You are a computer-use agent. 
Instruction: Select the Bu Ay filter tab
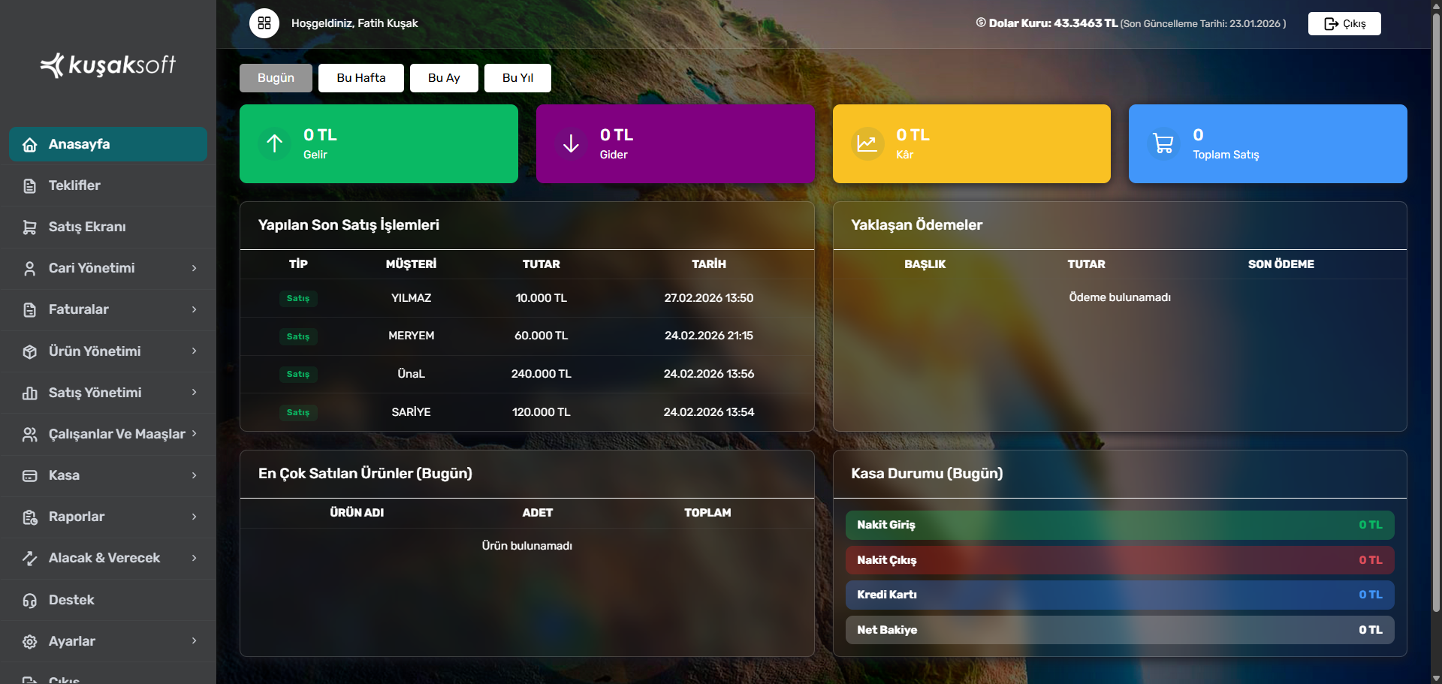point(443,78)
